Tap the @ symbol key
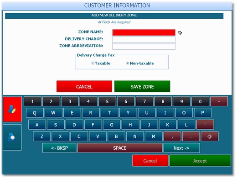The image size is (237, 179). [210, 136]
